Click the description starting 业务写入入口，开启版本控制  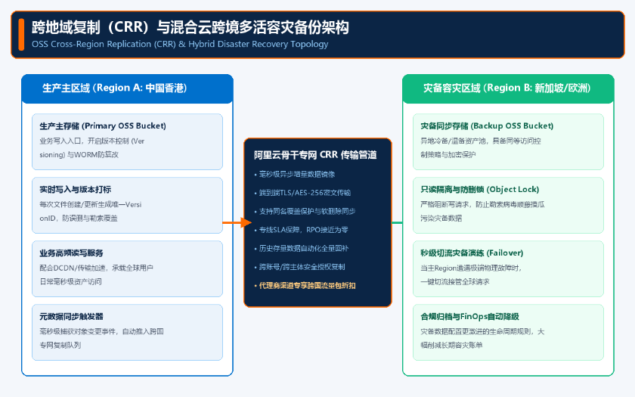tap(92, 148)
